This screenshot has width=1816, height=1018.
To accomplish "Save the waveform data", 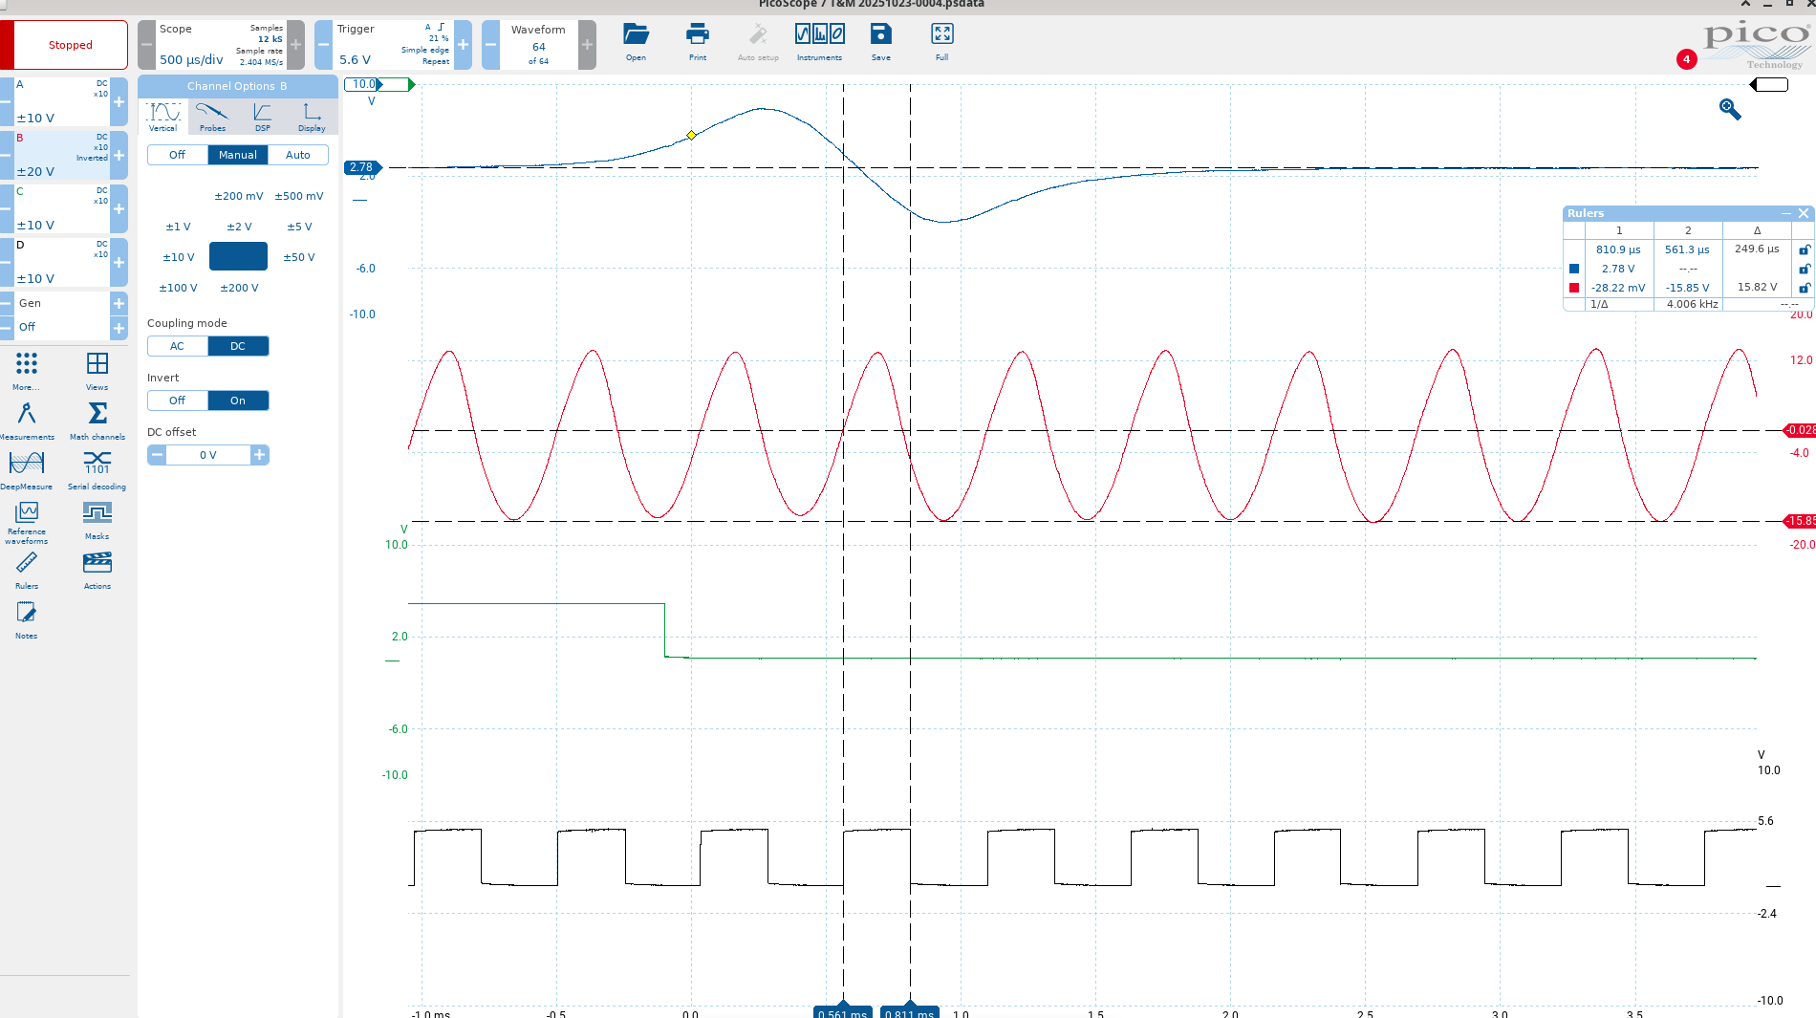I will click(x=880, y=43).
